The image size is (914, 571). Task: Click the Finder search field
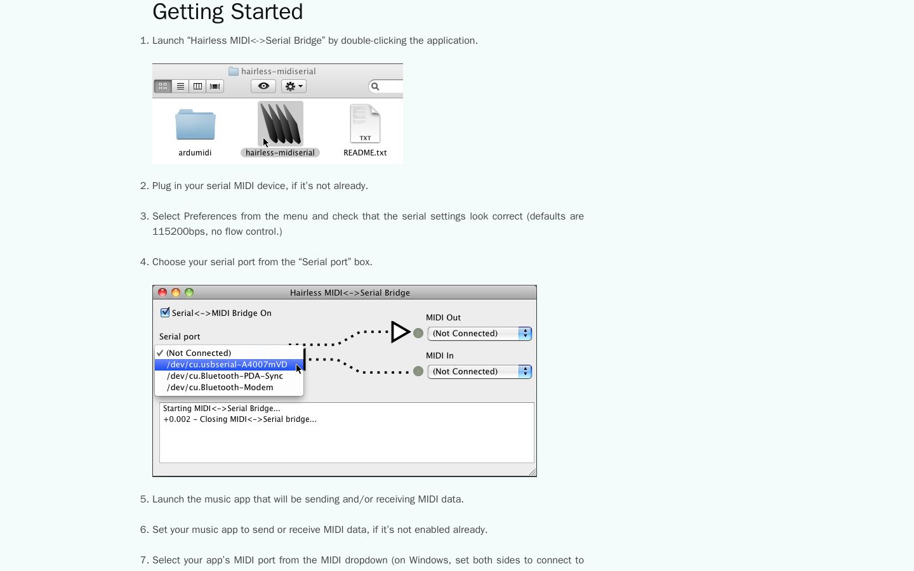pos(386,86)
